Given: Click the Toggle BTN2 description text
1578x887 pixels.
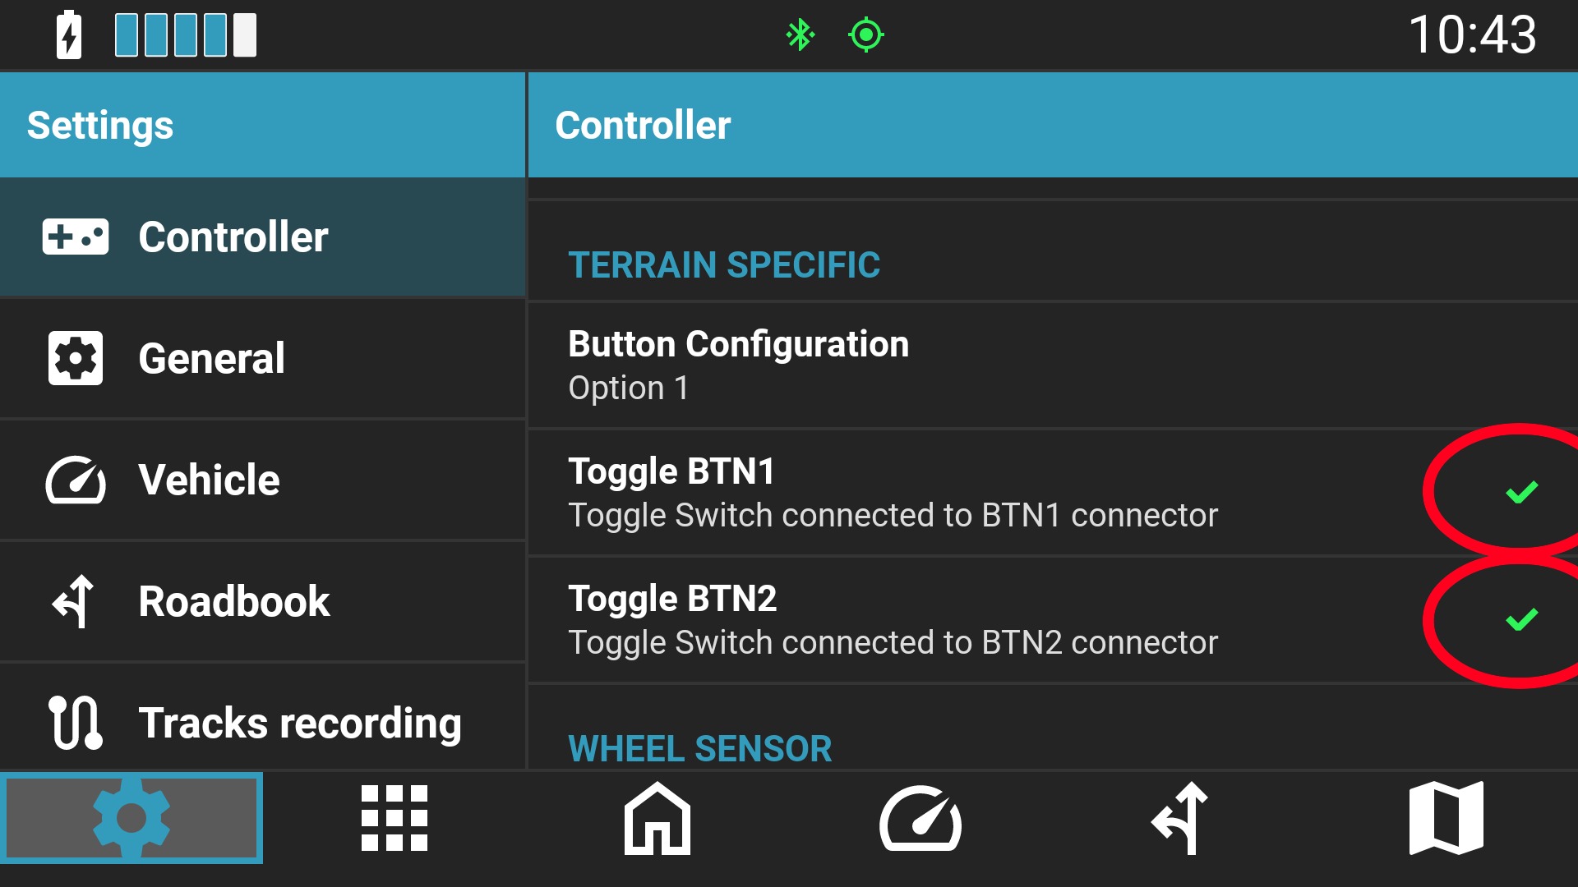Looking at the screenshot, I should click(x=893, y=643).
